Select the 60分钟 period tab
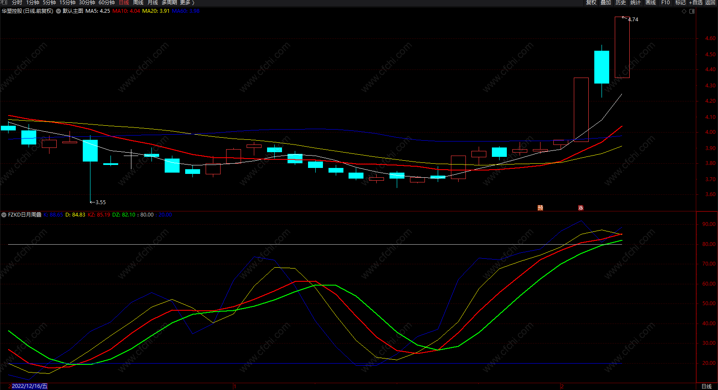 107,3
